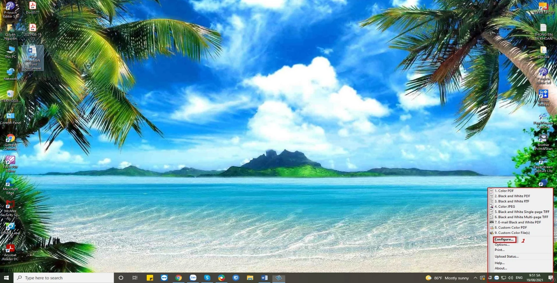
Task: Click Configure... in the scanner menu
Action: [504, 239]
